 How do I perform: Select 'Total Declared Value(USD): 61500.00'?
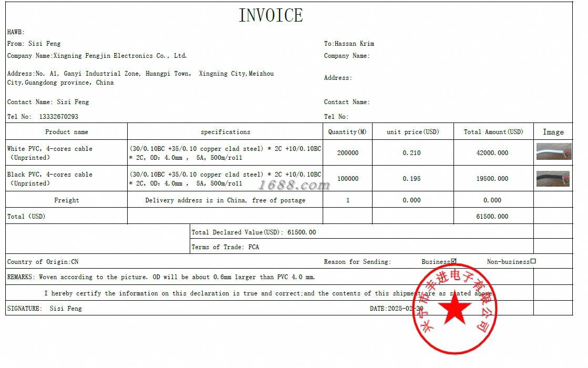click(x=254, y=232)
